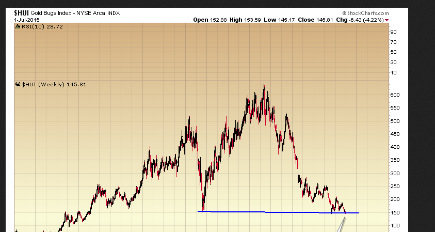Image resolution: width=435 pixels, height=232 pixels.
Task: Click price axis label 500
Action: click(395, 121)
